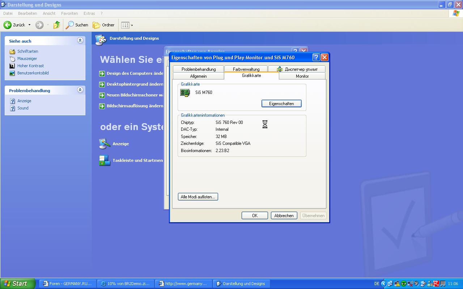Open the Start menu
The width and height of the screenshot is (463, 289).
click(18, 284)
